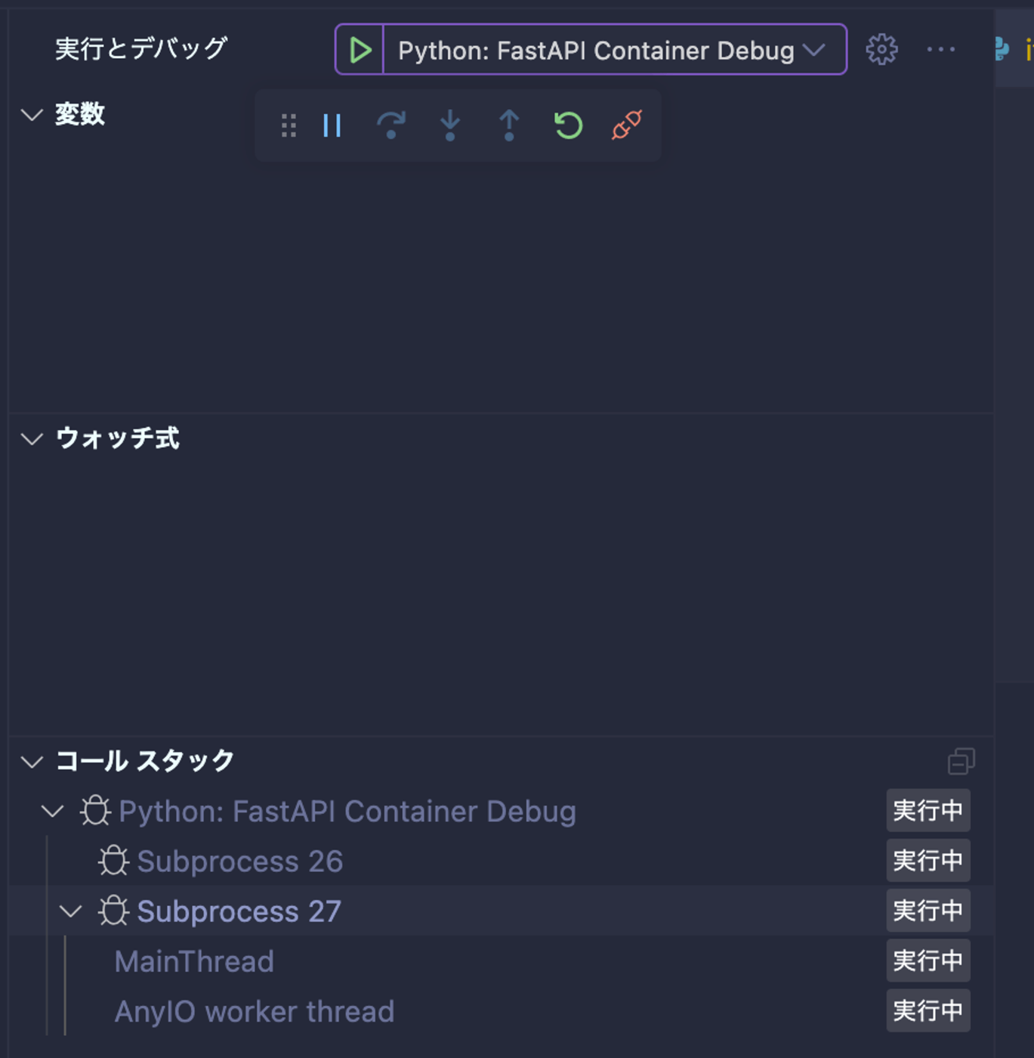The image size is (1034, 1058).
Task: Restart the debug session with green icon
Action: (568, 125)
